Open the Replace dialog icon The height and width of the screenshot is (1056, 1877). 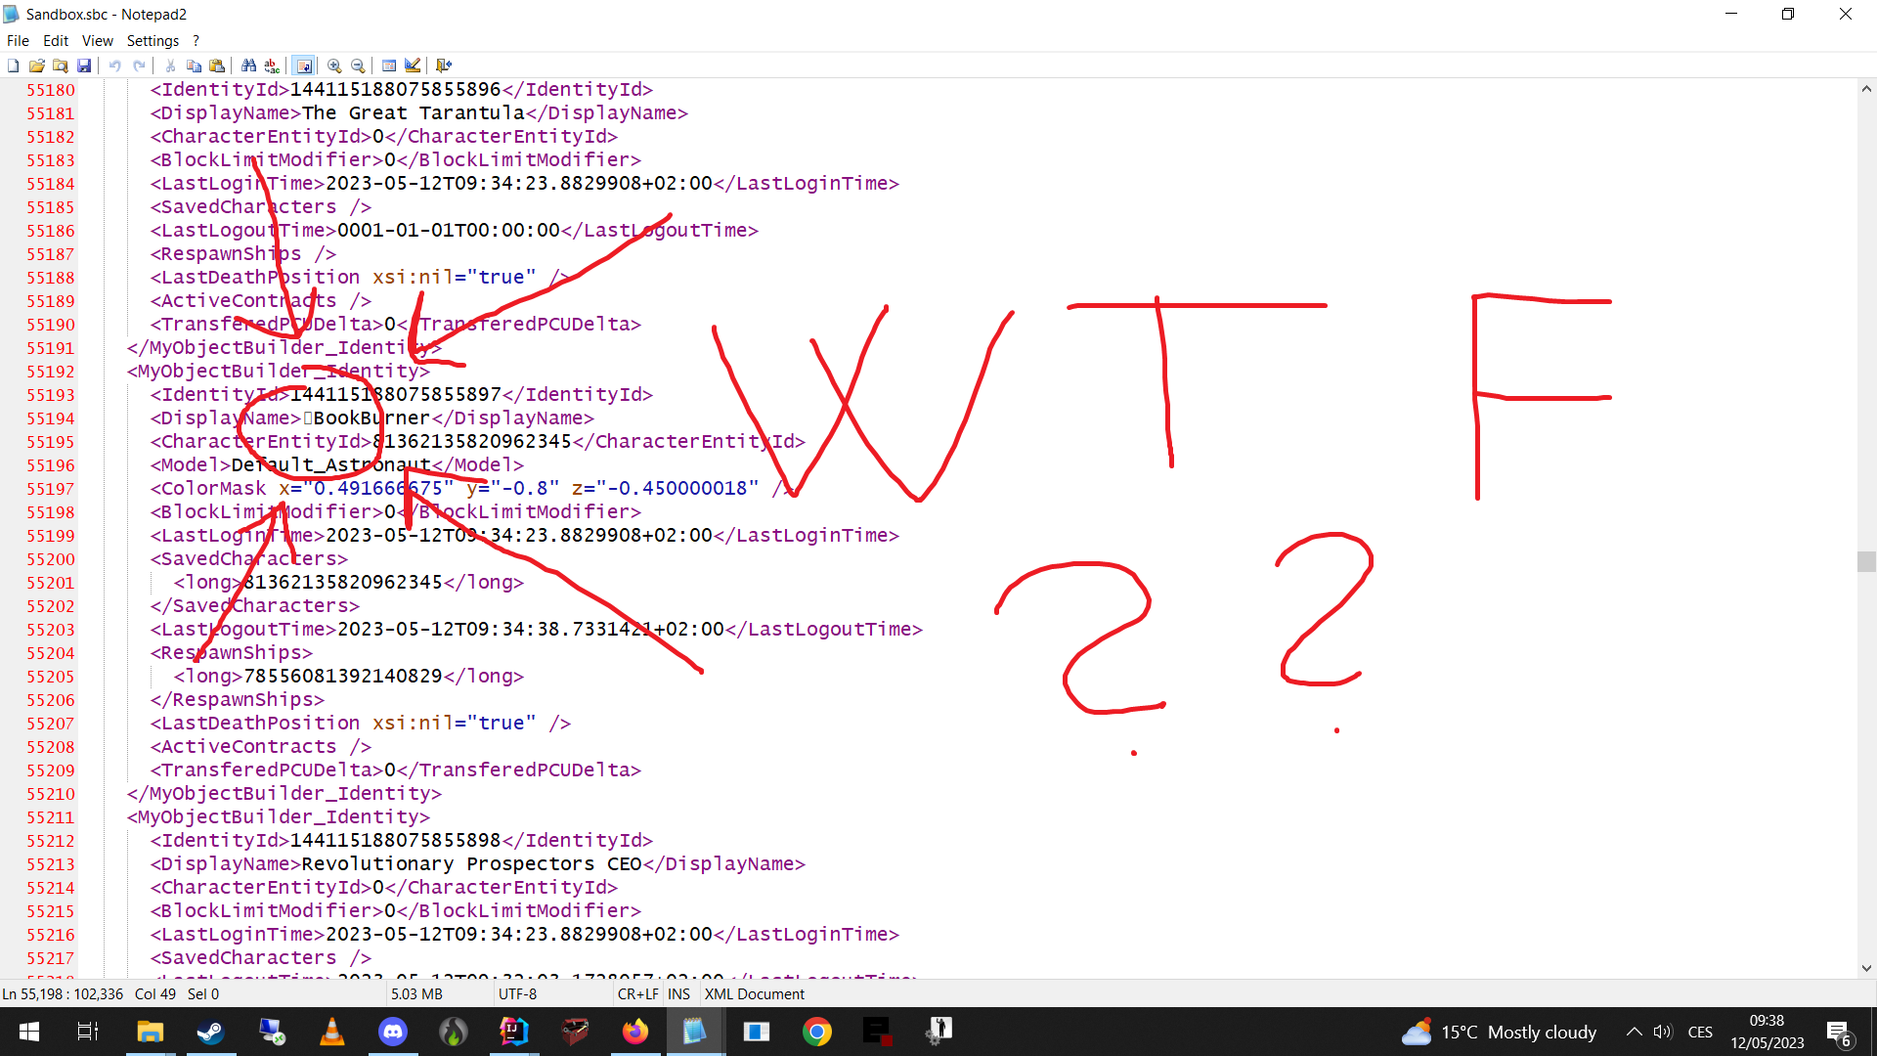click(272, 66)
